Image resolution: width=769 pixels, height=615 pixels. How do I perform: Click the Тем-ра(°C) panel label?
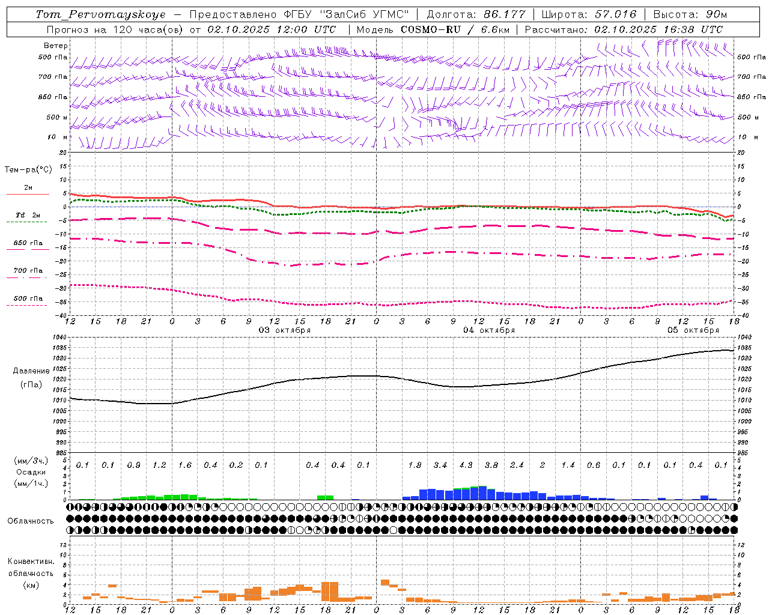pyautogui.click(x=28, y=170)
